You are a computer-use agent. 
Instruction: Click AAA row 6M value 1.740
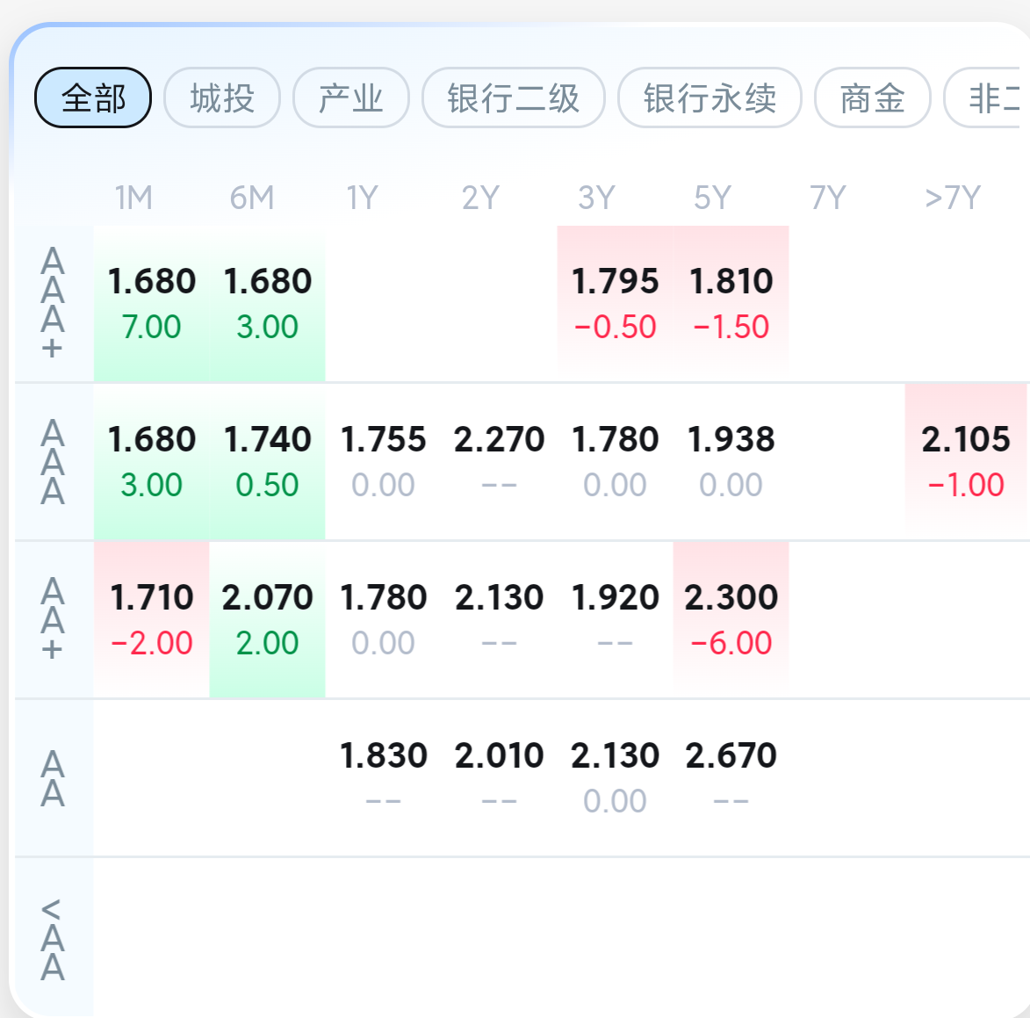click(x=268, y=461)
